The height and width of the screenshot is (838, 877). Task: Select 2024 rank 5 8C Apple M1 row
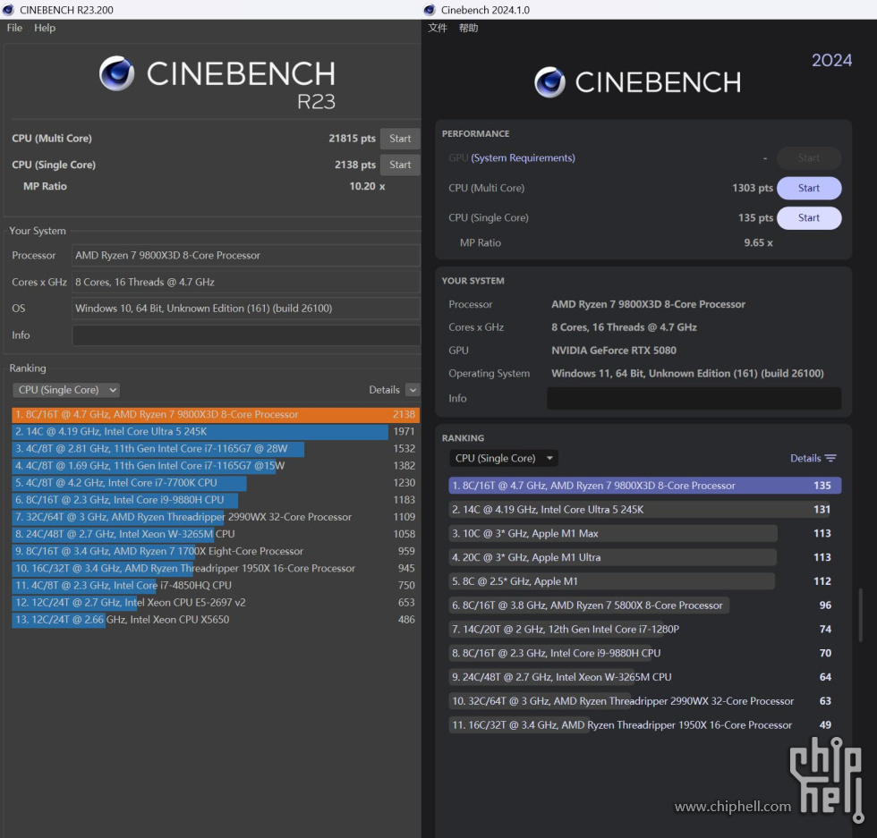(644, 581)
